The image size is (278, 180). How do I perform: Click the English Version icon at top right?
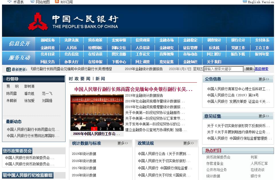[245, 2]
